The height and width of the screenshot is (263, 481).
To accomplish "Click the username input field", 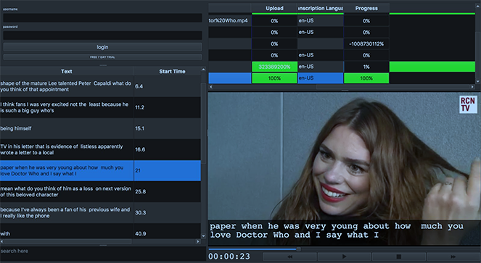I will [x=102, y=17].
